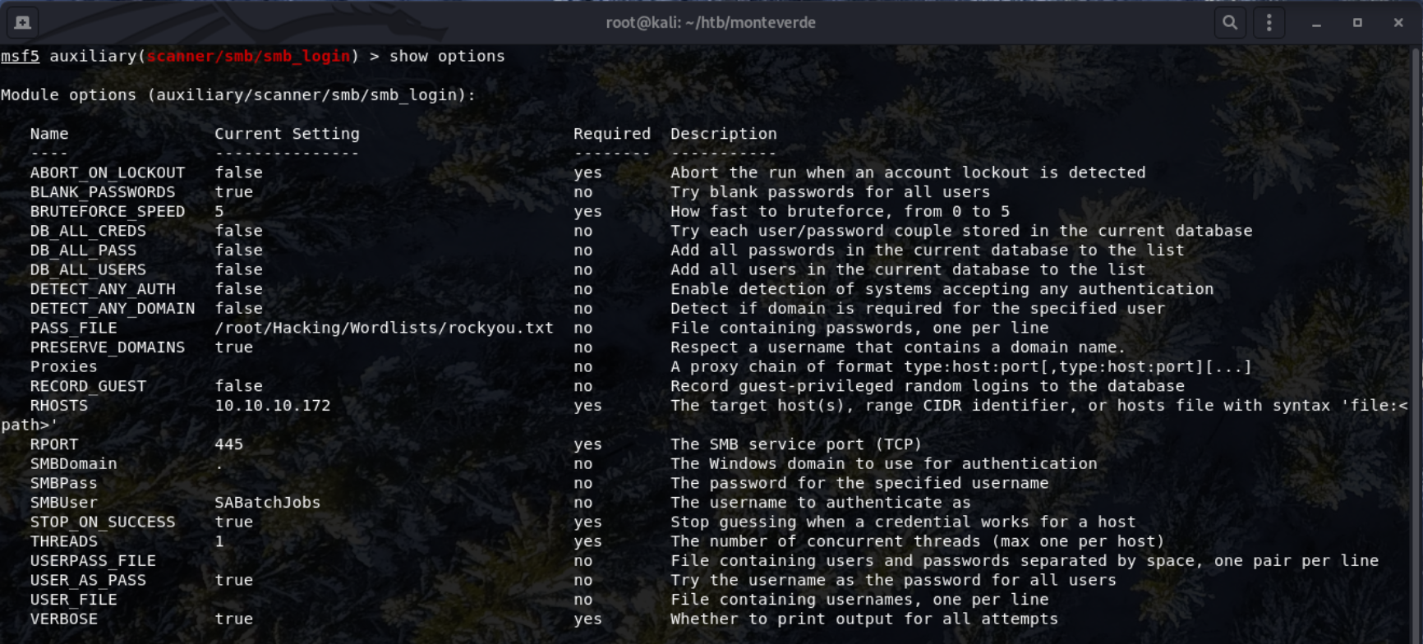Image resolution: width=1423 pixels, height=644 pixels.
Task: Select the RPORT option name
Action: [x=54, y=444]
